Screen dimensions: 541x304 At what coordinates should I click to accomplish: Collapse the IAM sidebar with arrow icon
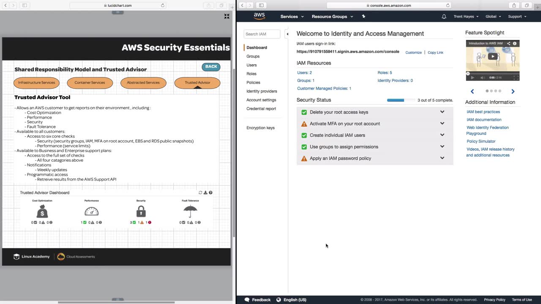287,34
